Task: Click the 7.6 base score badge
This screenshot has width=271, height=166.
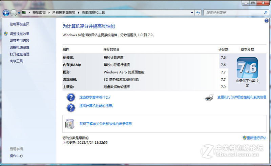Action: point(247,68)
